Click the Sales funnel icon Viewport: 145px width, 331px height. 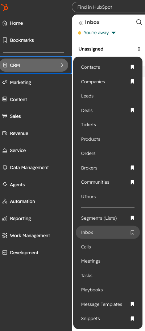click(x=5, y=116)
